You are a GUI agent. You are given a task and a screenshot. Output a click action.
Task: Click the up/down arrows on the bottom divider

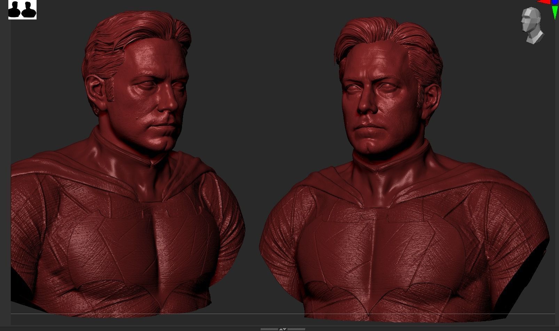tap(283, 329)
